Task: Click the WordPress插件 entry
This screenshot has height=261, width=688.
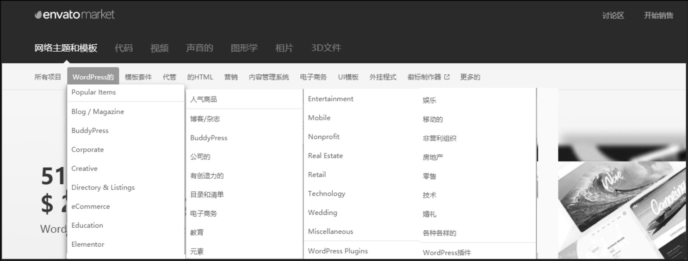Action: (x=447, y=253)
